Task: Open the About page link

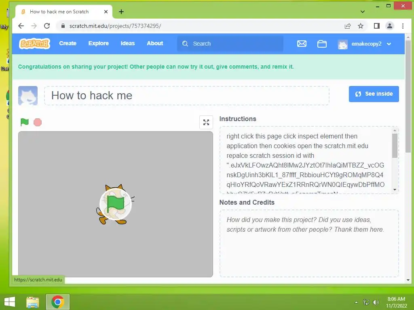Action: pos(155,44)
